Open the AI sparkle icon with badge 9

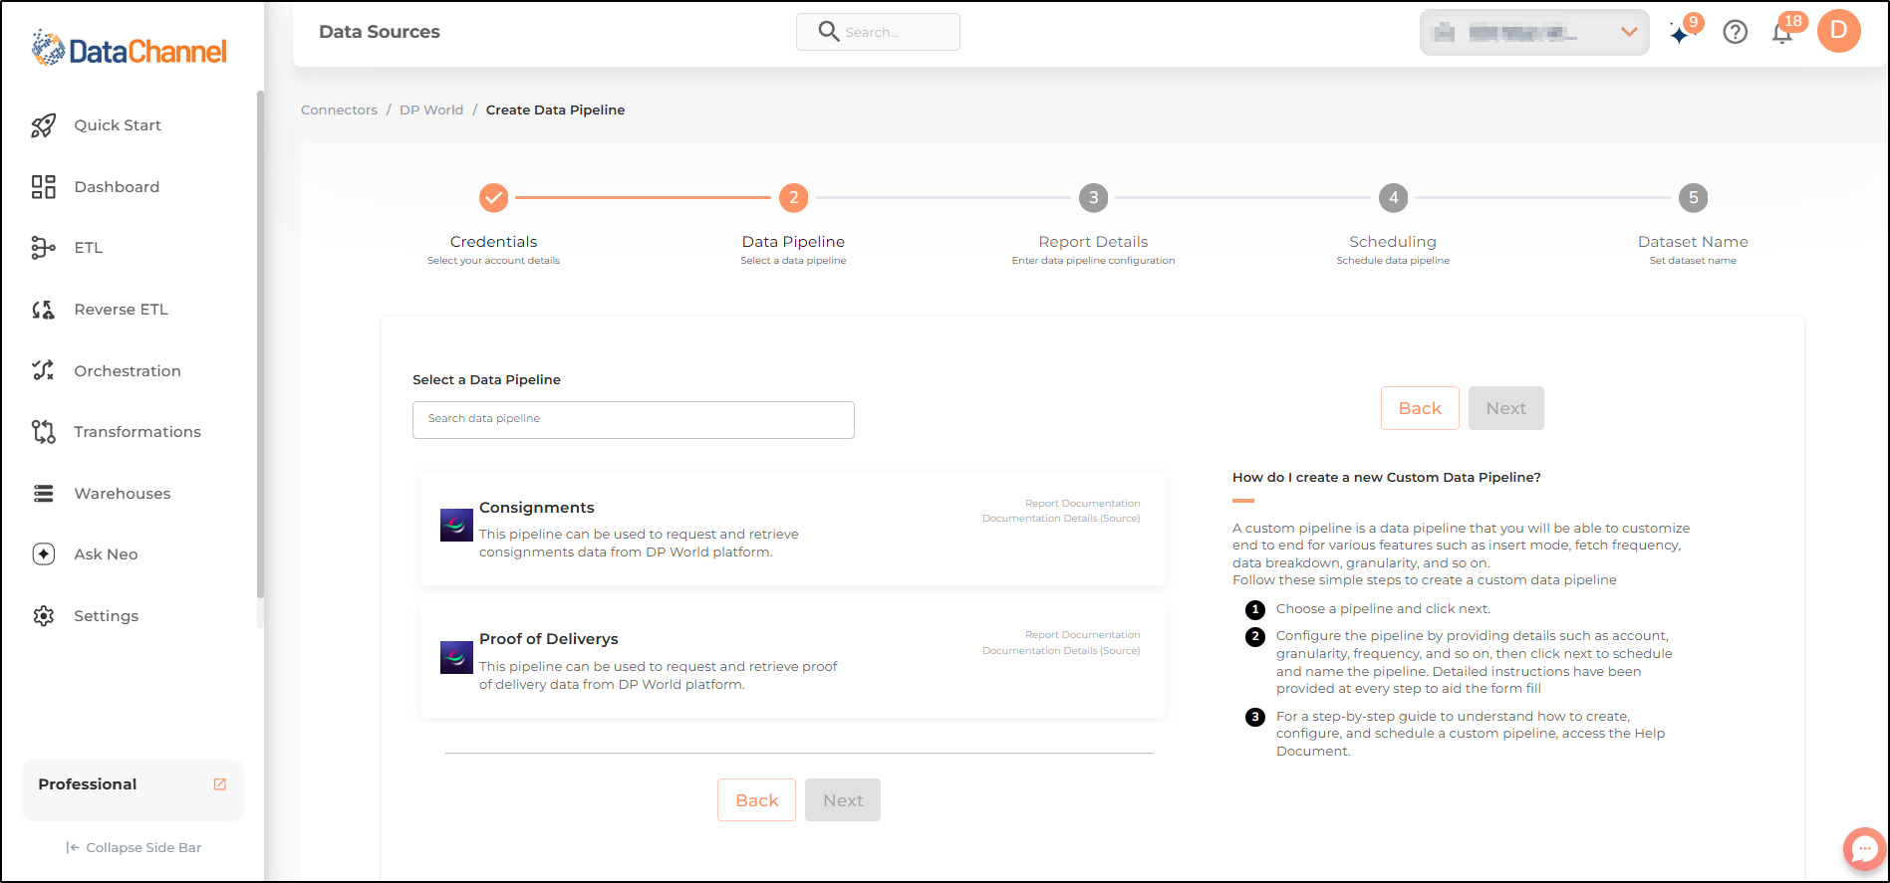click(x=1682, y=33)
